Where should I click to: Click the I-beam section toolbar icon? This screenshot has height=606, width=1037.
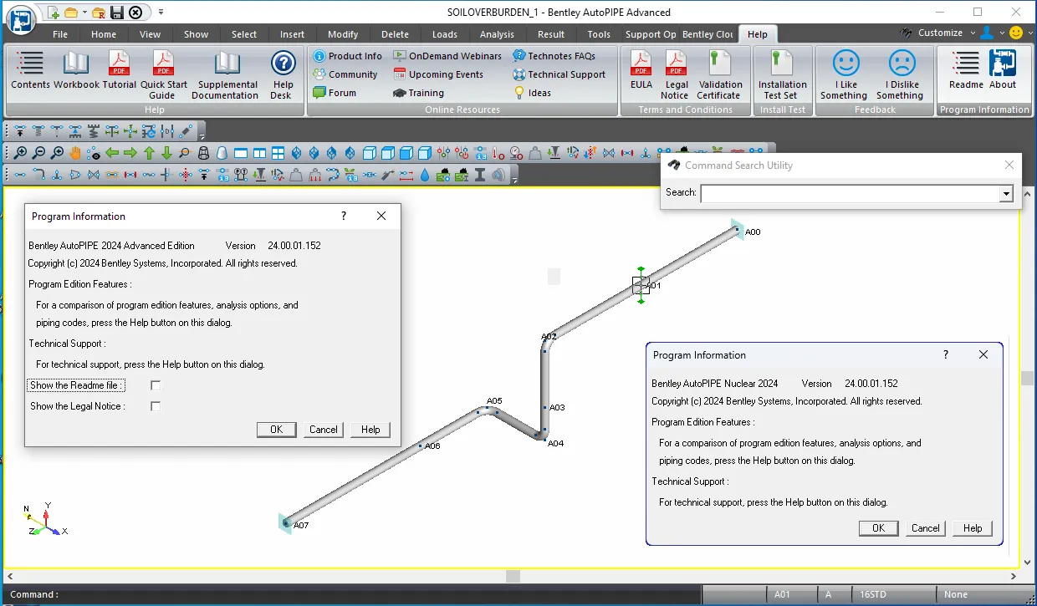pyautogui.click(x=480, y=175)
